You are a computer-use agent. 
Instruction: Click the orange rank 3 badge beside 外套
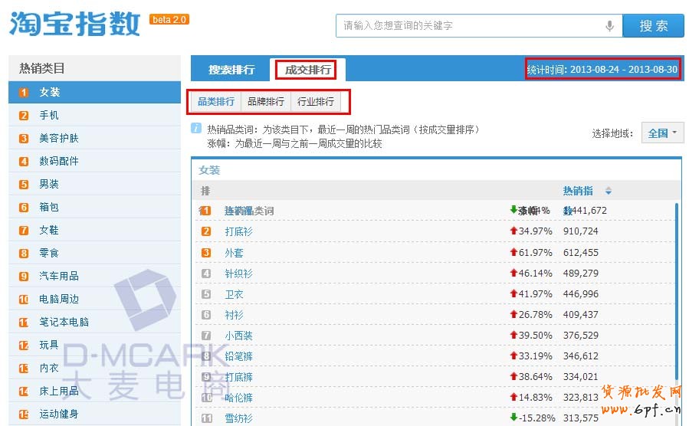206,253
